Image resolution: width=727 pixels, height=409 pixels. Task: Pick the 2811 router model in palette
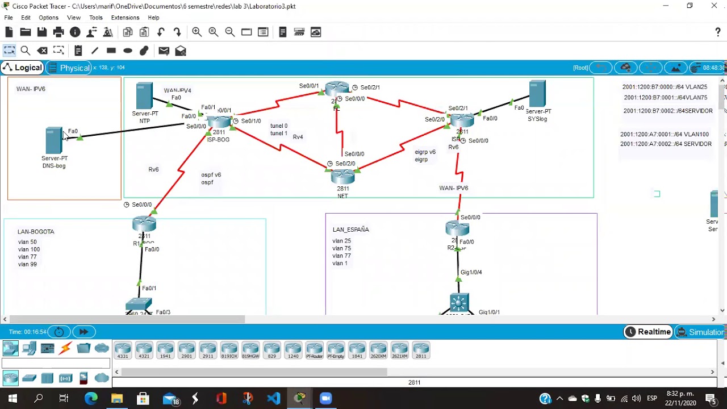(x=421, y=350)
